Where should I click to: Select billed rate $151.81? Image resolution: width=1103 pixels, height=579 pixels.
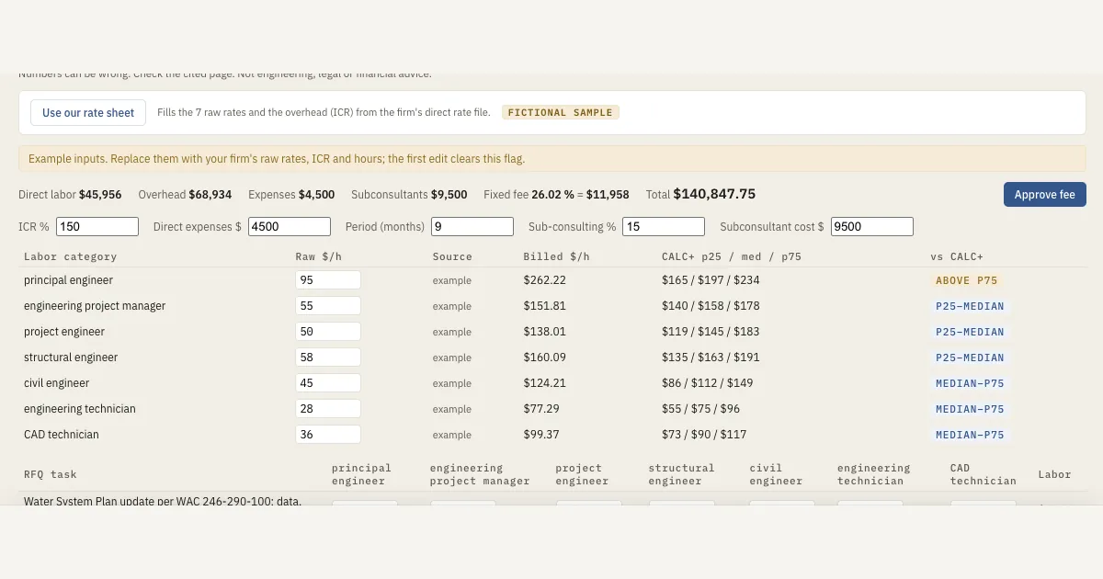coord(545,306)
